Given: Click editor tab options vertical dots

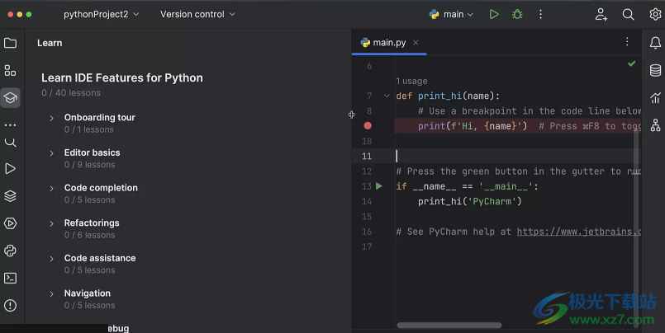Looking at the screenshot, I should click(x=627, y=41).
